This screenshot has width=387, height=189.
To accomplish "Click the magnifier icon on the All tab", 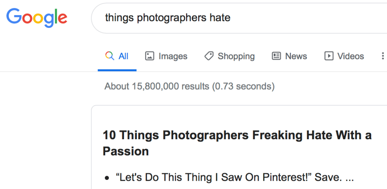I will (x=110, y=56).
